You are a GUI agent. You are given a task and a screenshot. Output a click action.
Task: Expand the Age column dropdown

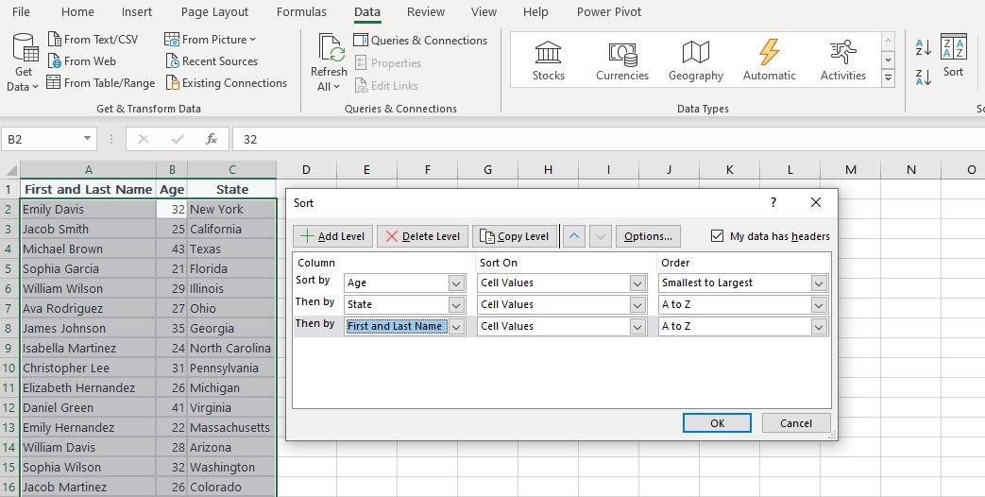tap(457, 283)
